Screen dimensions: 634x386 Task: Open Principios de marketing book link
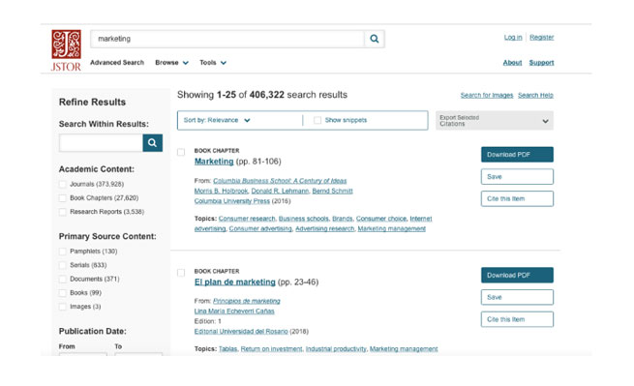click(x=247, y=301)
